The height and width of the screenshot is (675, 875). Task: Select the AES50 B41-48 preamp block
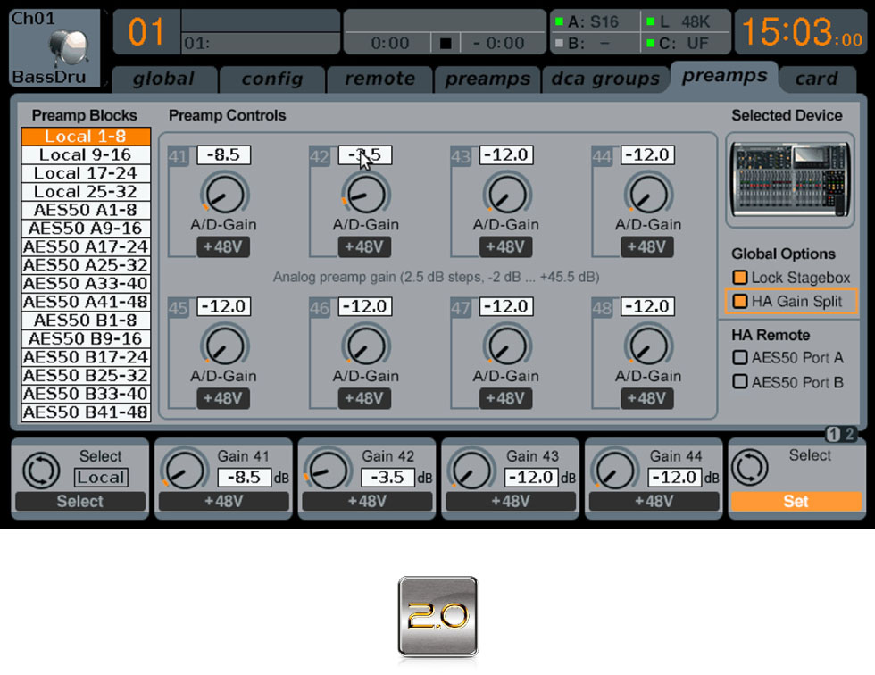tap(85, 412)
